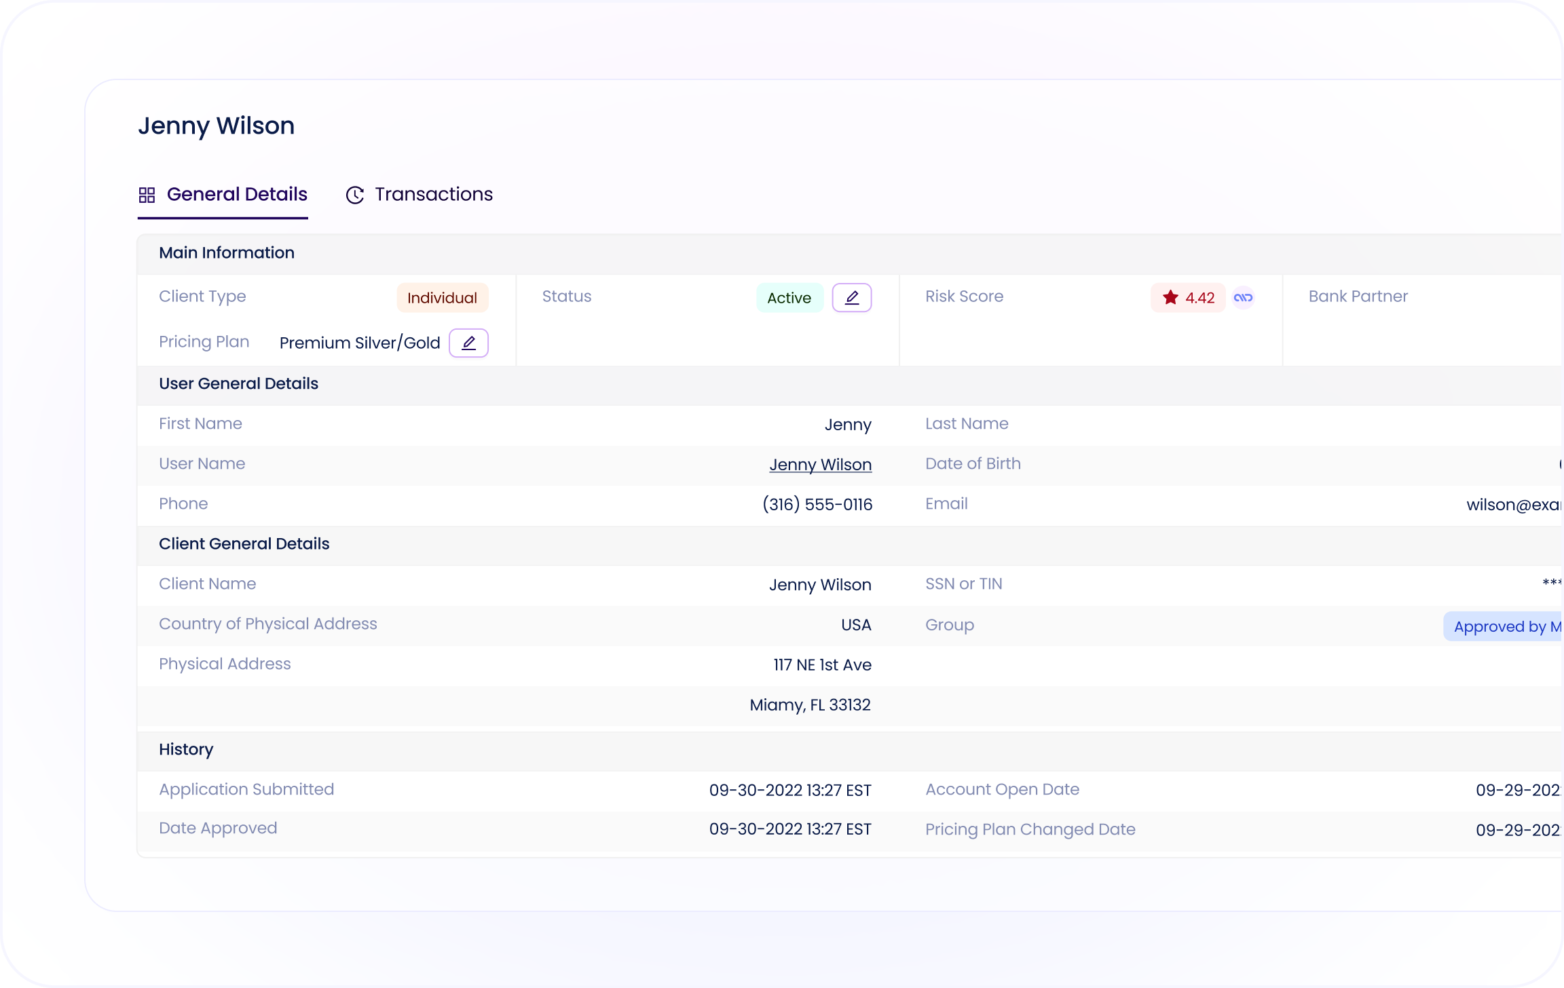This screenshot has width=1564, height=988.
Task: Click the Jenny Wilson page title
Action: [216, 126]
